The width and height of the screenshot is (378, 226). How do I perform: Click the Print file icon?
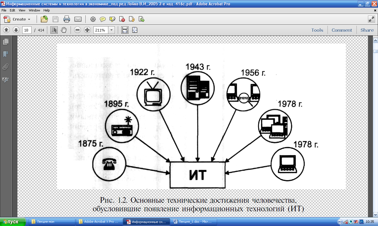point(67,19)
